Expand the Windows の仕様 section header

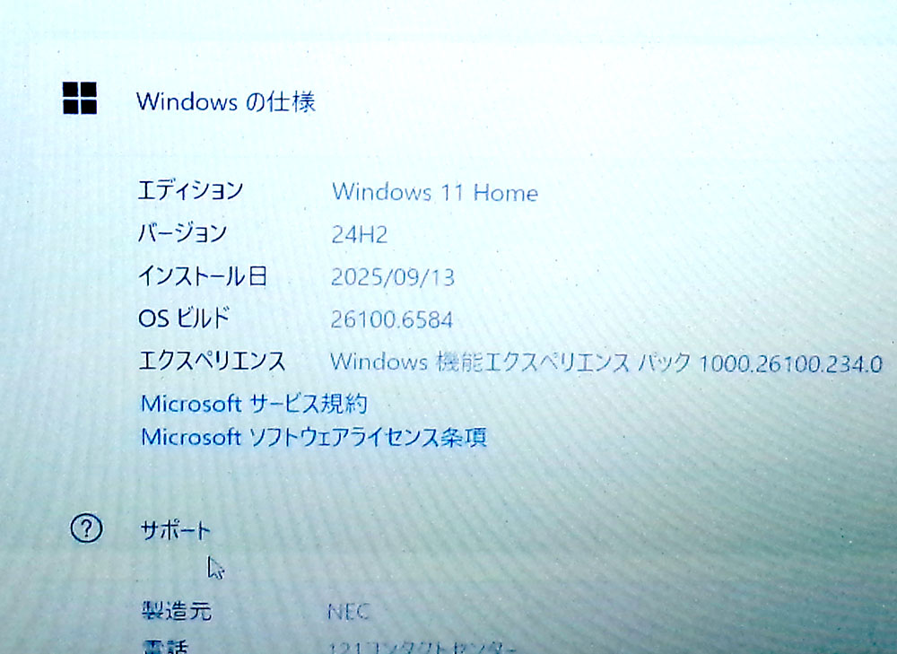[x=225, y=101]
